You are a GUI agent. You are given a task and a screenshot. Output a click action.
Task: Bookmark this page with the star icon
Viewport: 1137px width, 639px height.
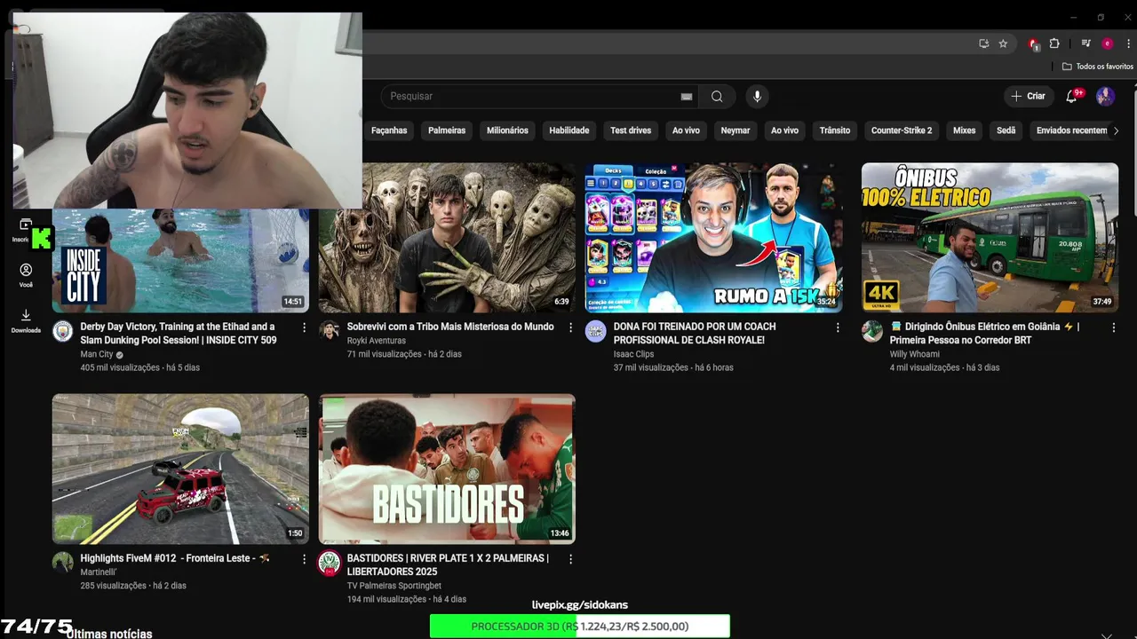1003,43
